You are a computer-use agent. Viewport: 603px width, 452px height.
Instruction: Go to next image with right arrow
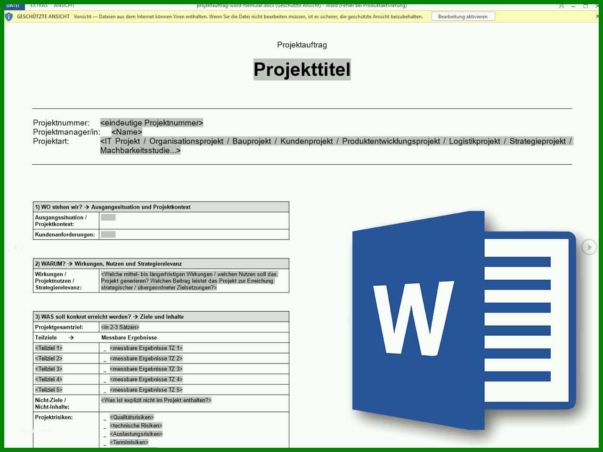[589, 247]
